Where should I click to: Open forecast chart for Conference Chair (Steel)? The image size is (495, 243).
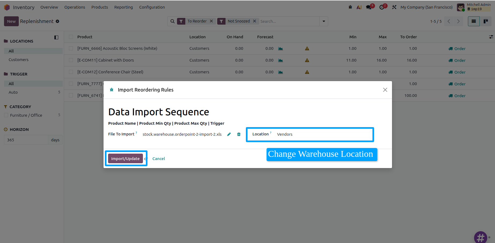pos(280,72)
